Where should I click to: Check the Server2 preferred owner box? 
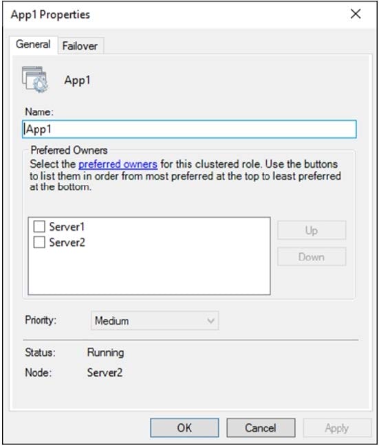pos(39,243)
